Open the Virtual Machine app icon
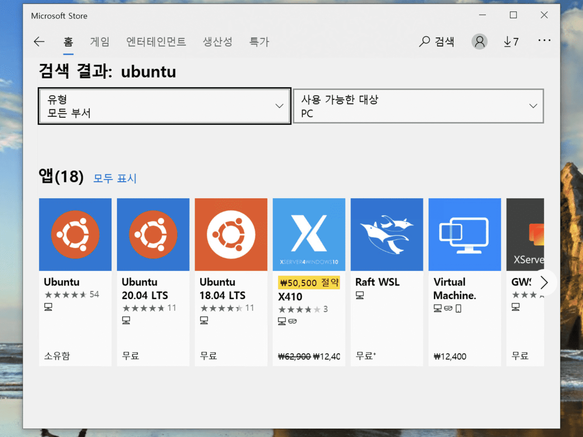Image resolution: width=583 pixels, height=437 pixels. click(465, 235)
